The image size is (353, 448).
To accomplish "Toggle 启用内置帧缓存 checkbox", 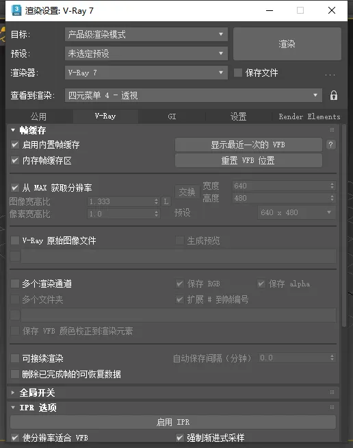I will (15, 145).
